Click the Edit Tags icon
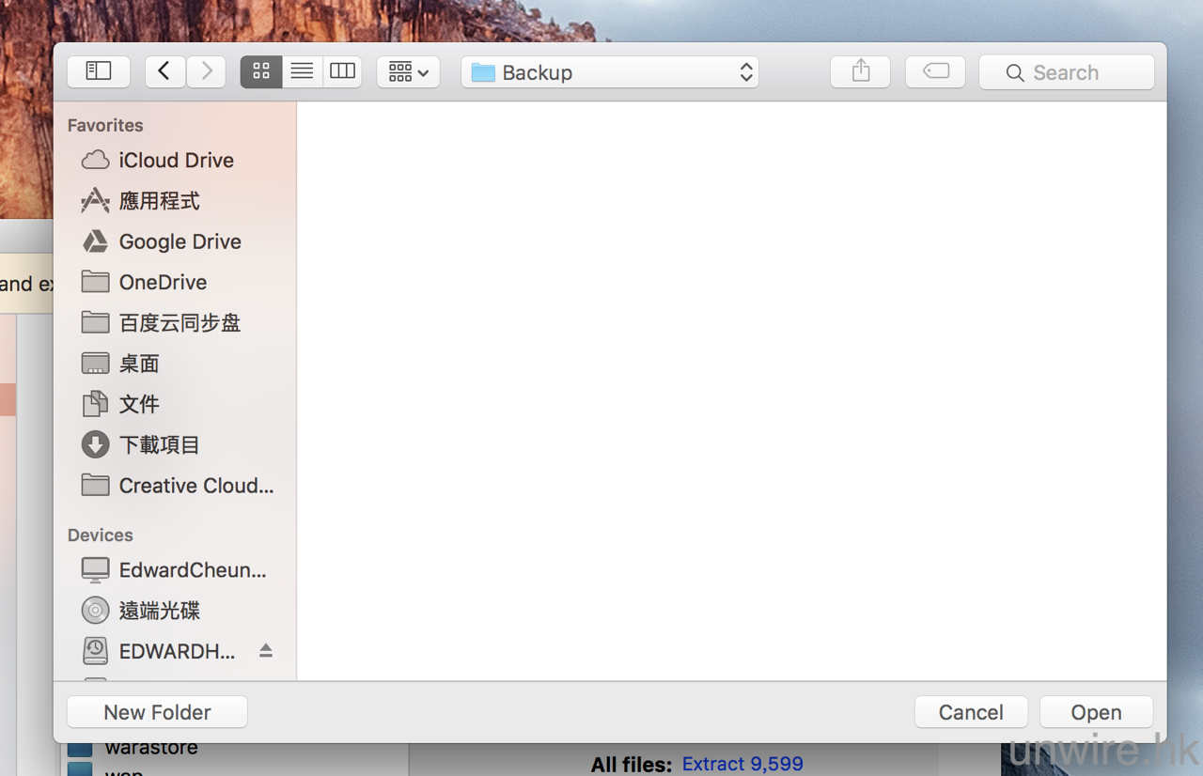 pos(935,71)
